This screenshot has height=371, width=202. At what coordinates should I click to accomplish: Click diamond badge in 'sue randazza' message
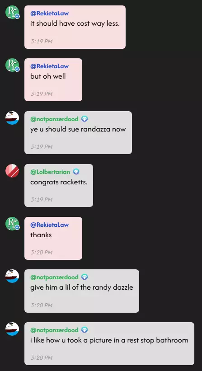(85, 119)
